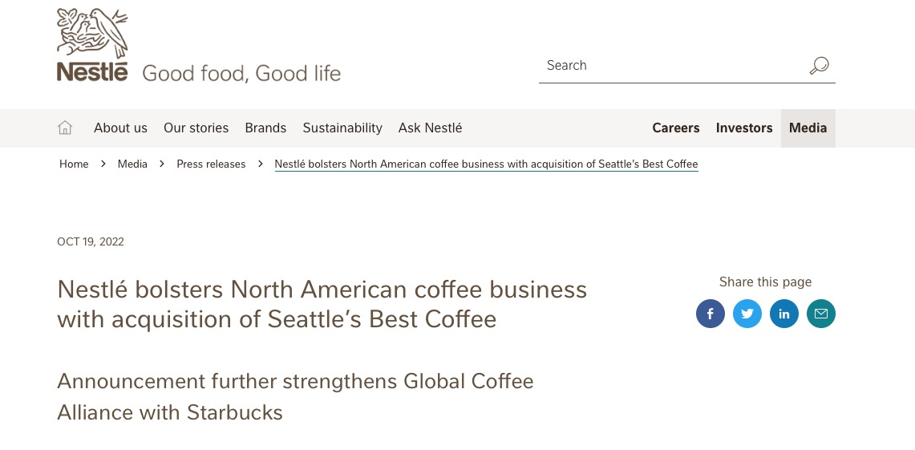Click the current article breadcrumb link
This screenshot has width=915, height=450.
coord(486,164)
